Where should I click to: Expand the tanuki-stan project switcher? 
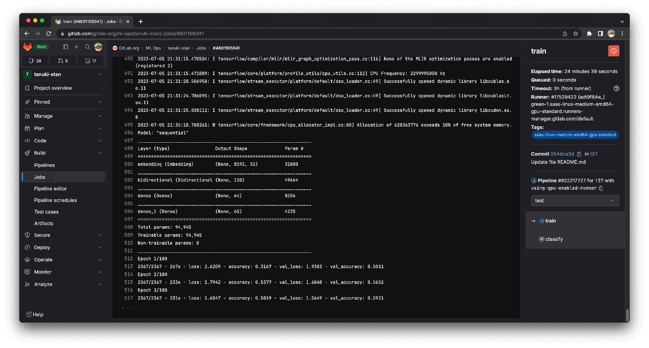coord(99,74)
